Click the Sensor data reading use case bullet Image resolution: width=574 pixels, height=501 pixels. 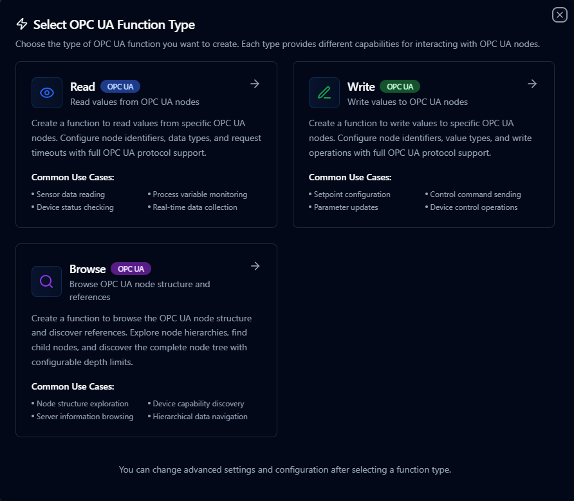point(73,194)
